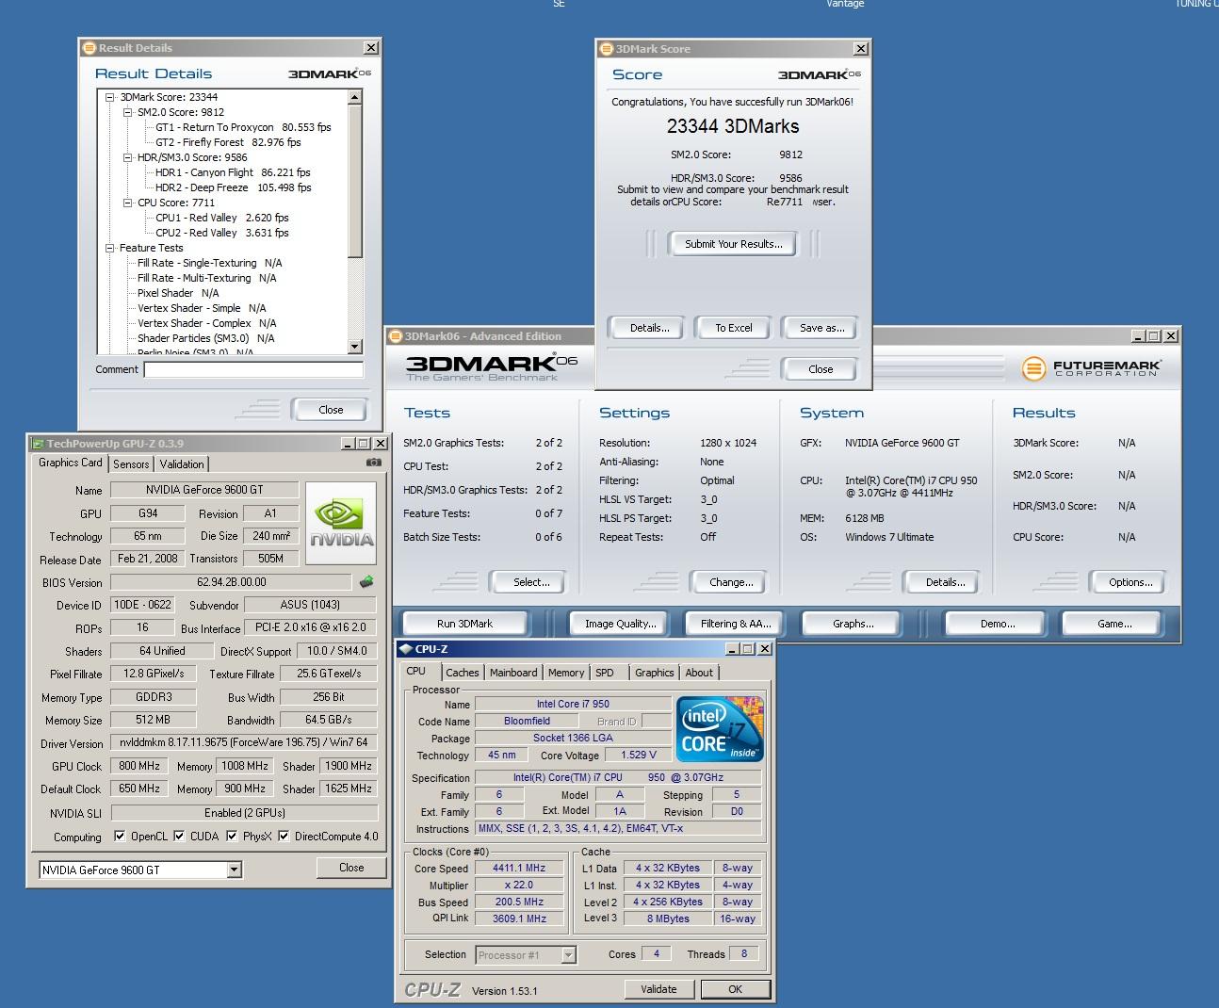The image size is (1219, 1008).
Task: Toggle the OpenCL checkbox in GPU-Z
Action: (120, 836)
